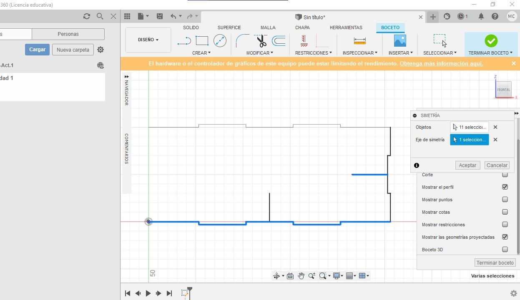520x300 pixels.
Task: Expand the SELECCIONAR menu
Action: pyautogui.click(x=440, y=53)
